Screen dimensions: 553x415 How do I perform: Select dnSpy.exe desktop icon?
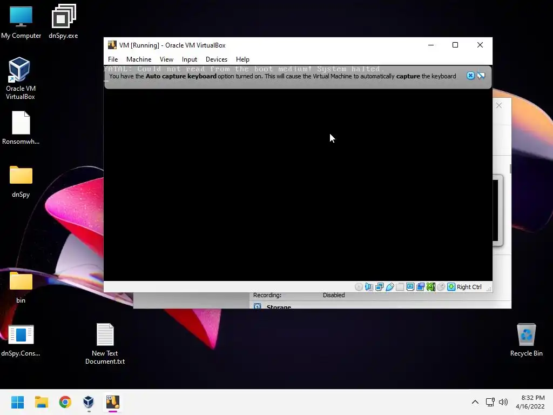point(64,22)
